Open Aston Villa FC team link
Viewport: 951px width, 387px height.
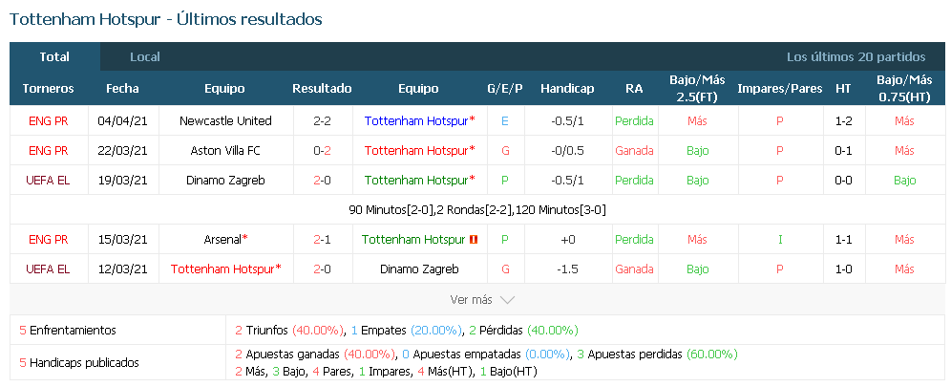tap(225, 150)
